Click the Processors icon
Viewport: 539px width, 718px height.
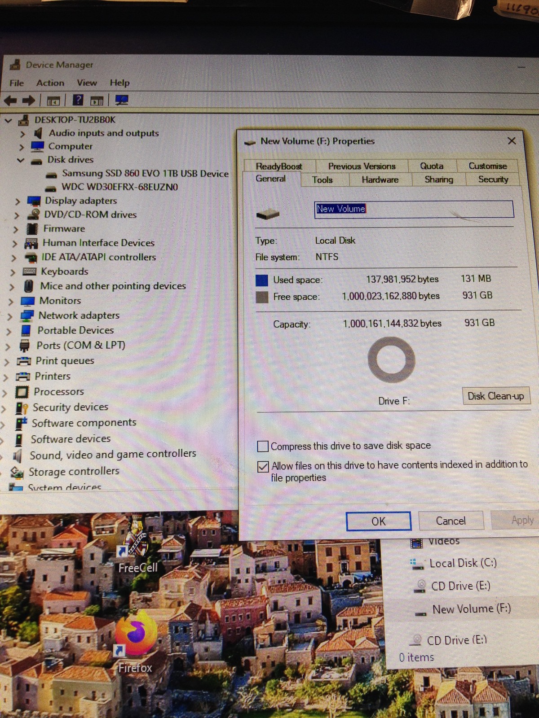coord(22,392)
